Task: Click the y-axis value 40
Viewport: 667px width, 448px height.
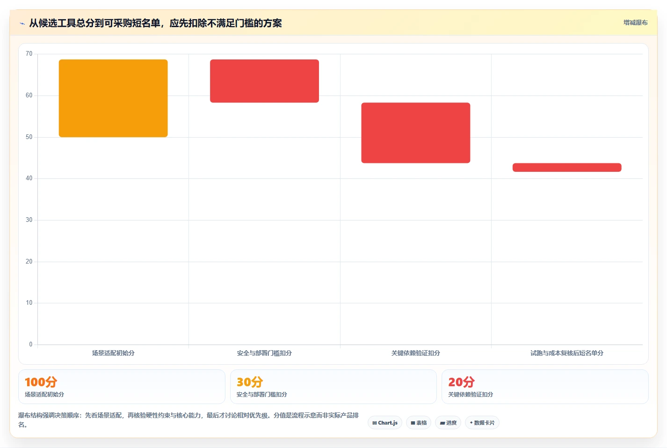Action: pyautogui.click(x=29, y=178)
